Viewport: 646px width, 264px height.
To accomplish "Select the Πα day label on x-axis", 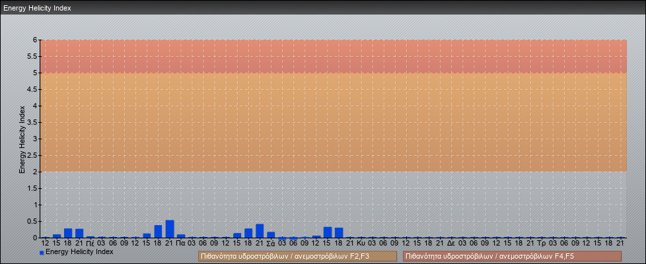I will point(180,244).
